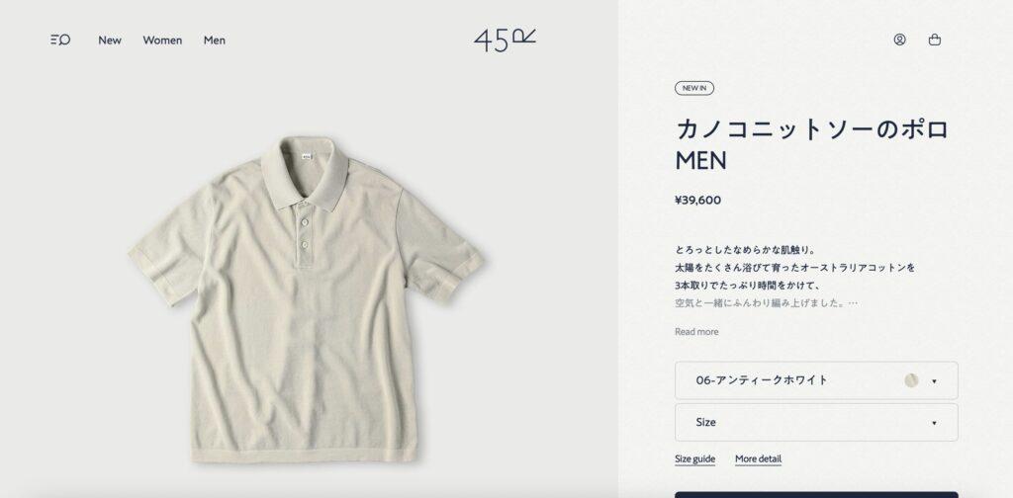
Task: Open the menu and search icon
Action: click(x=60, y=40)
